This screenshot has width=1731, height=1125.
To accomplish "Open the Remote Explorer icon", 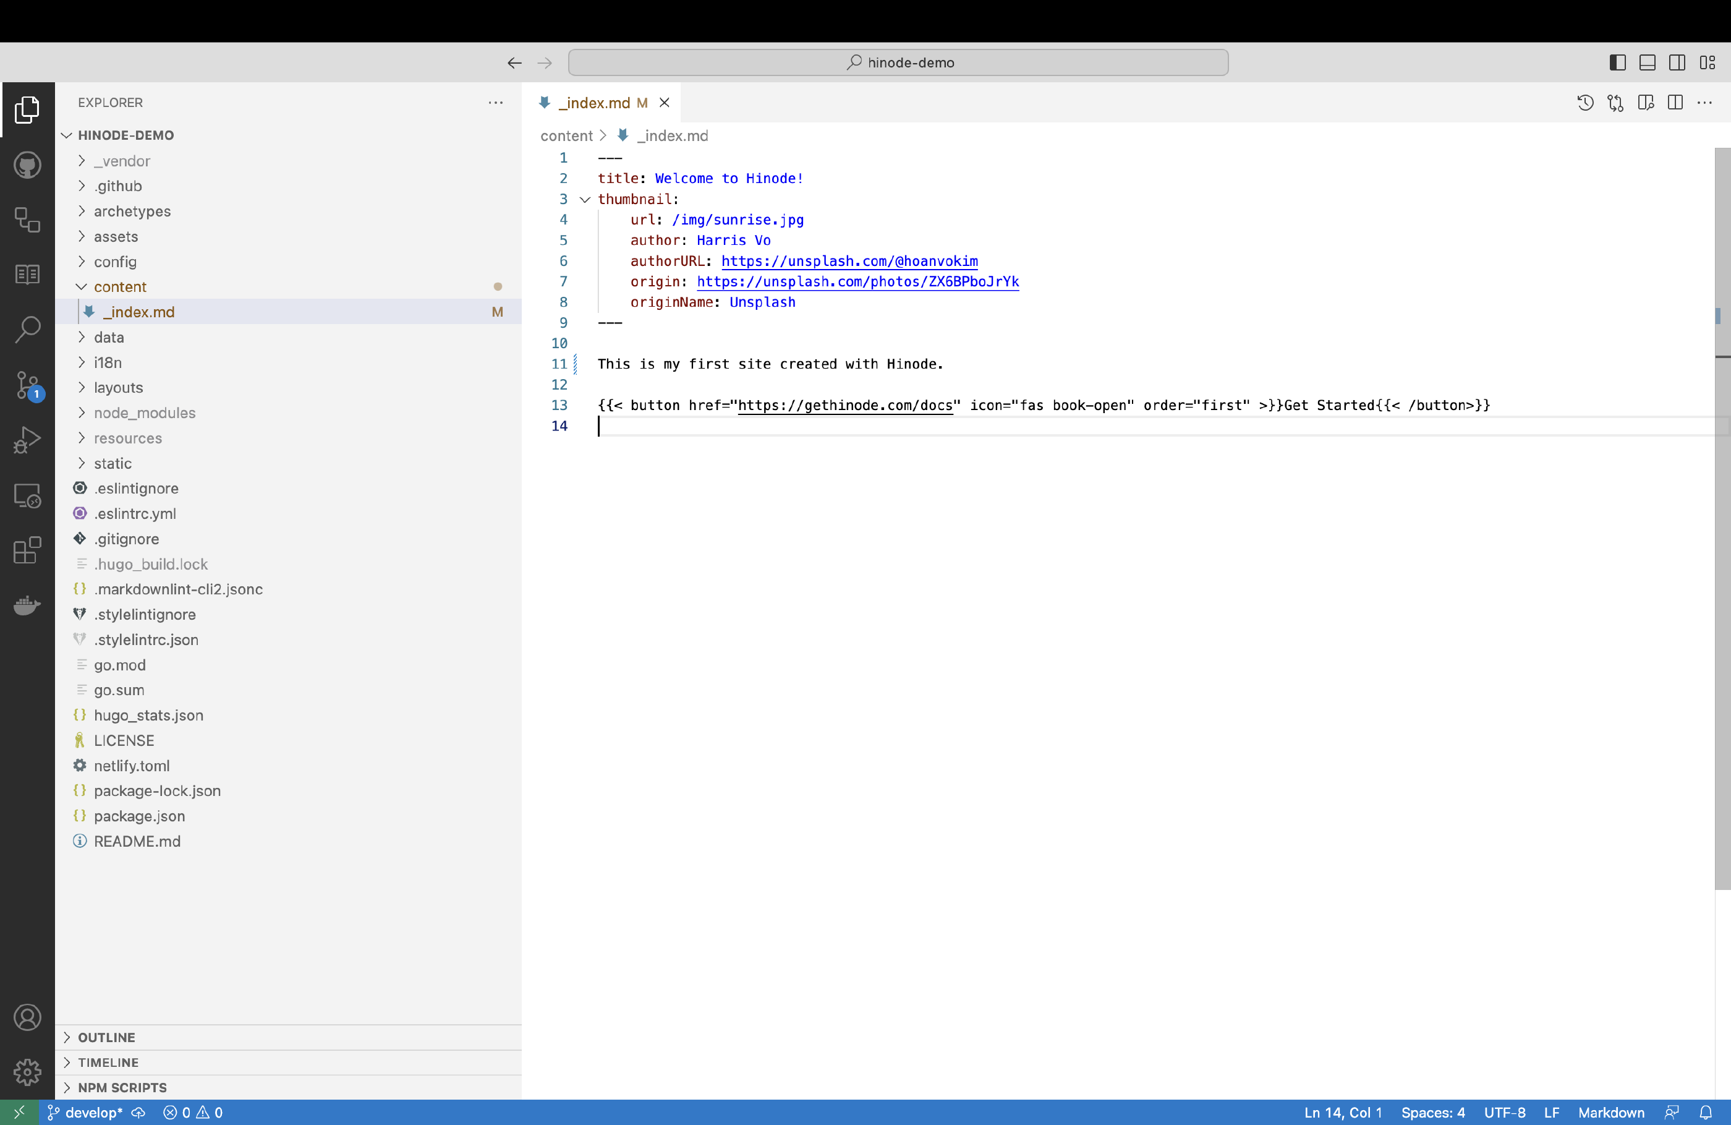I will click(x=28, y=495).
